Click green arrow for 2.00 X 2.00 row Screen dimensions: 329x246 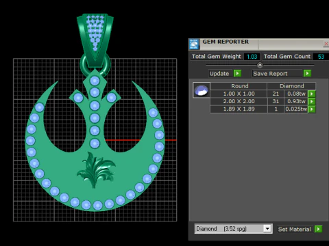(x=312, y=101)
